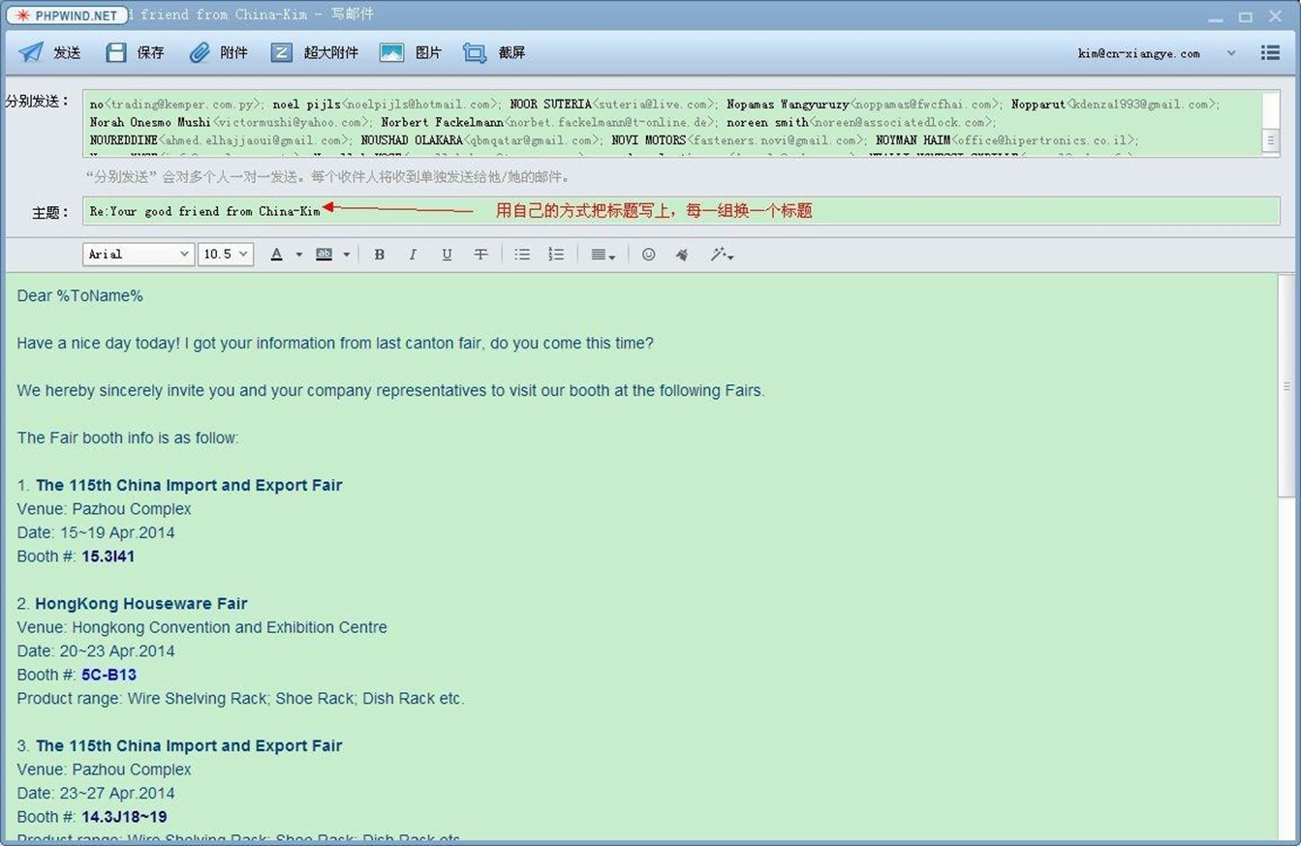This screenshot has width=1301, height=846.
Task: Click the Attachment (附件) paperclip icon
Action: tap(200, 53)
